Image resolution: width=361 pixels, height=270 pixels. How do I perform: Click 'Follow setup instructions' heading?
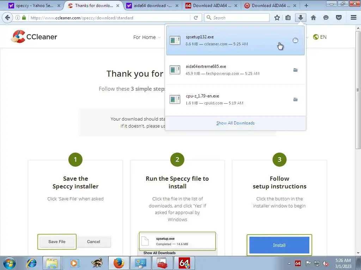[280, 182]
